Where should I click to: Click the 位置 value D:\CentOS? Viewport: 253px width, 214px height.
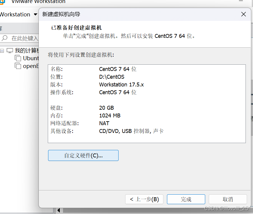coord(112,77)
